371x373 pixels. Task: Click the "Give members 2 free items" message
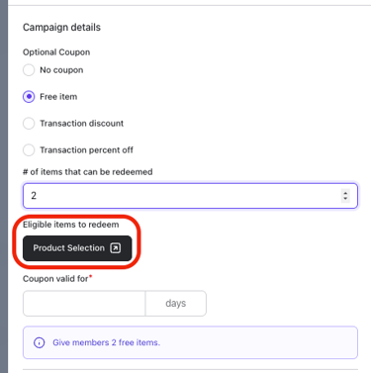107,342
